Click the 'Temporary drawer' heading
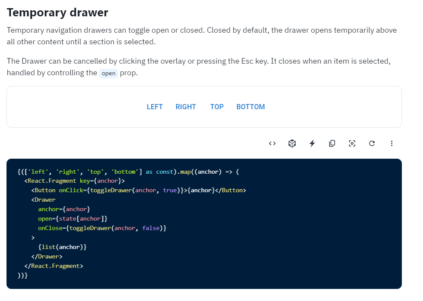Image resolution: width=423 pixels, height=301 pixels. [57, 12]
